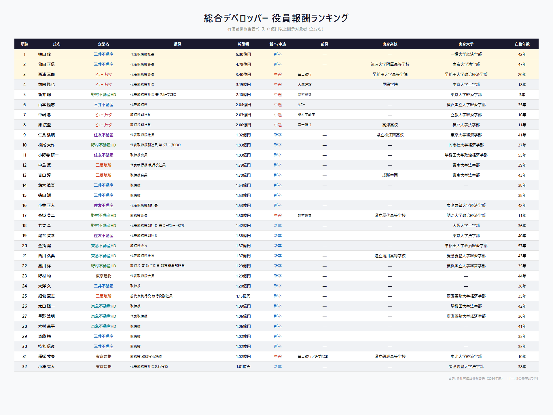Click the 報酬額 column header
The width and height of the screenshot is (553, 415).
point(243,44)
